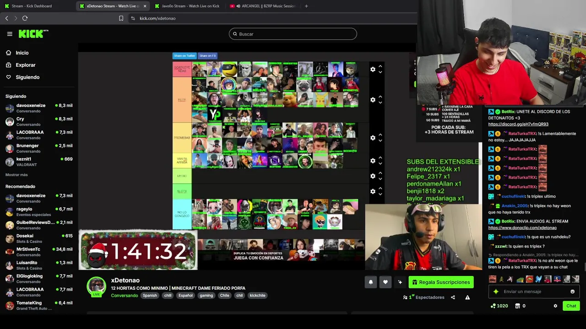Click the kick.com/xdetonao address bar
The image size is (586, 329).
pos(157,18)
